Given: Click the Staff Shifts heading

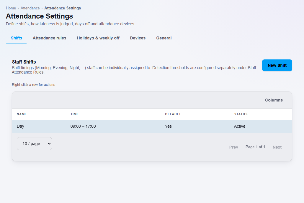Looking at the screenshot, I should coord(24,62).
